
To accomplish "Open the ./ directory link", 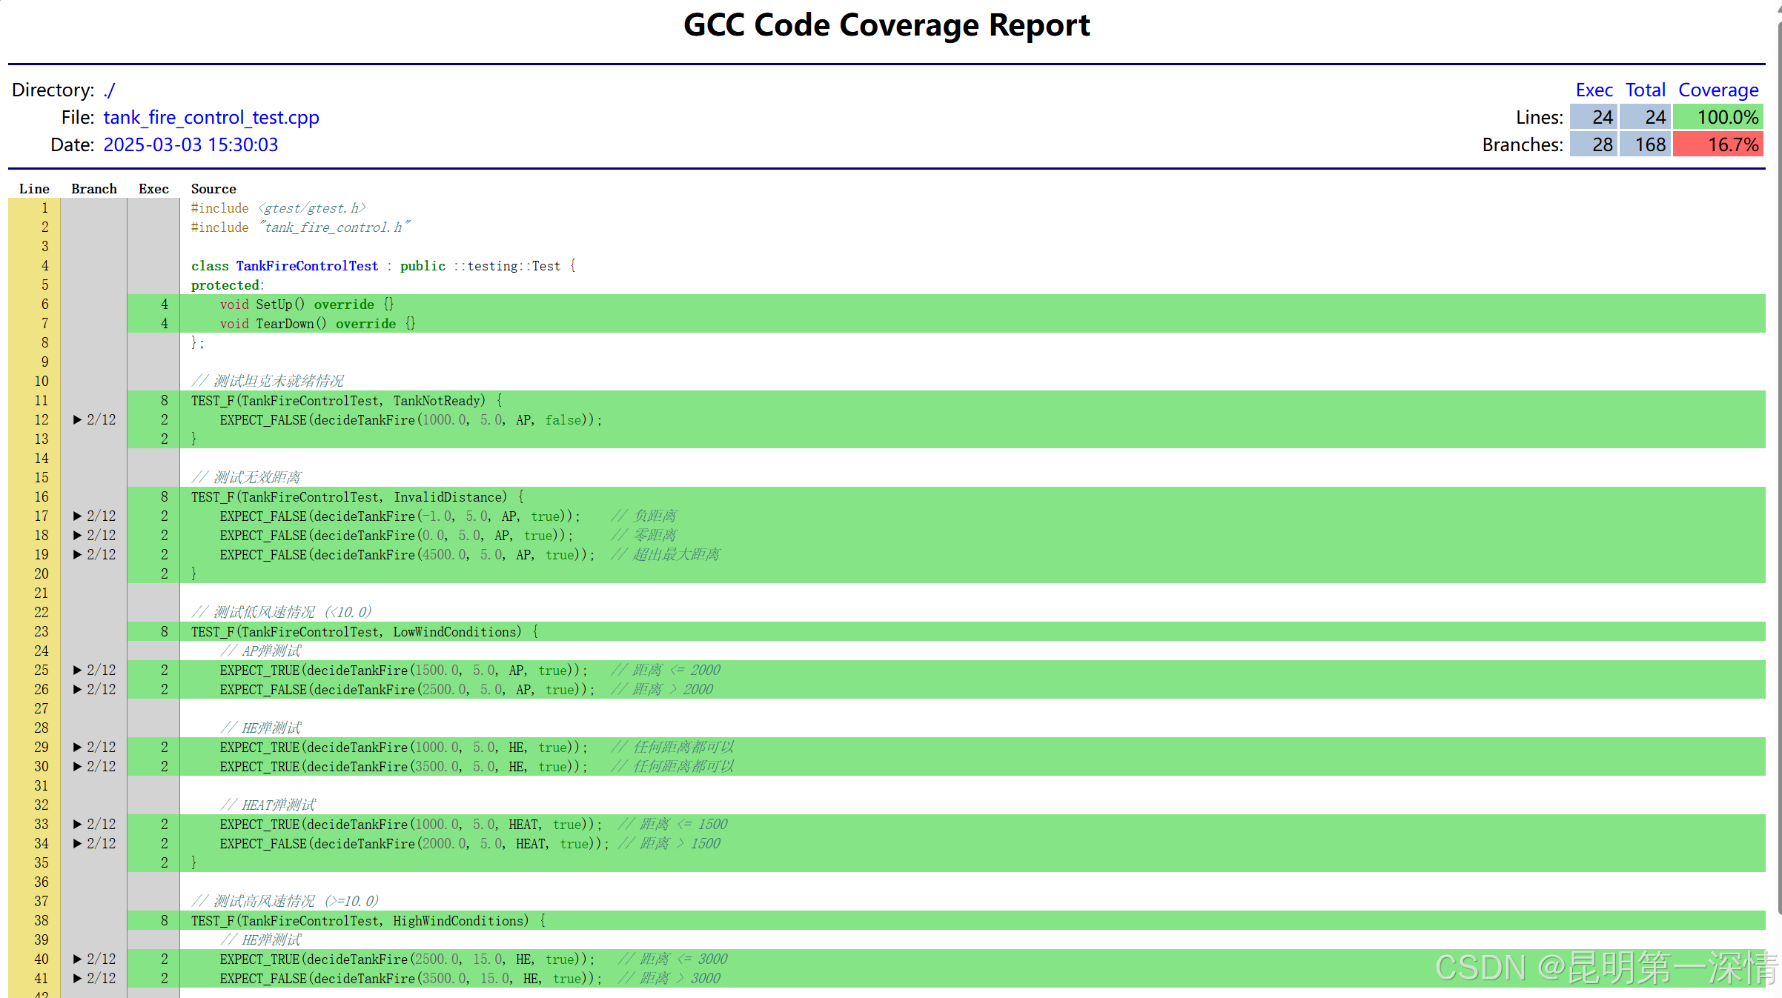I will tap(109, 90).
